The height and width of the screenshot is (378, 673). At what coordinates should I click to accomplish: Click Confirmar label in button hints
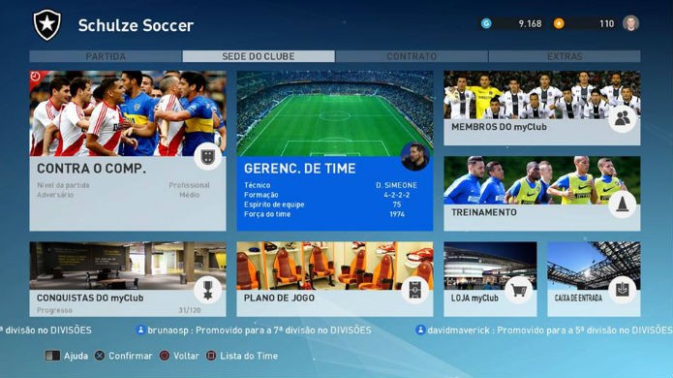[x=130, y=356]
